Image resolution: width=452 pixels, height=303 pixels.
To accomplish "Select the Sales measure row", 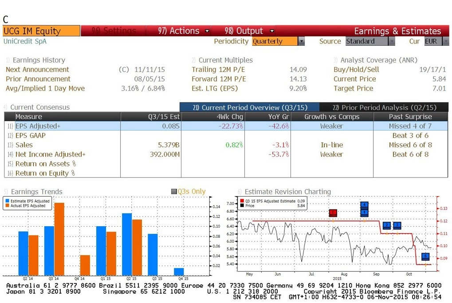I will coord(226,145).
